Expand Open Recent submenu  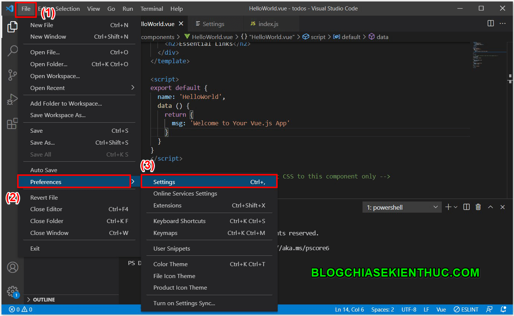coord(79,88)
